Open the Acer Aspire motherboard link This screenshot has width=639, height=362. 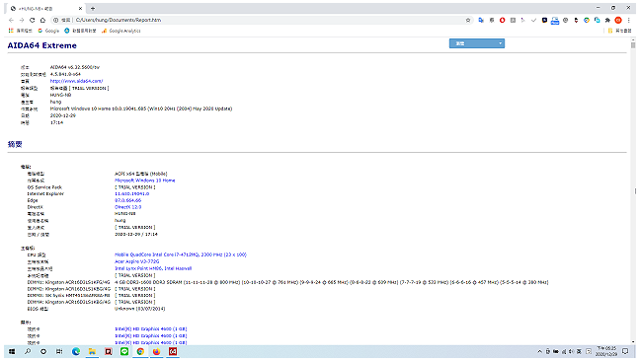coord(137,261)
